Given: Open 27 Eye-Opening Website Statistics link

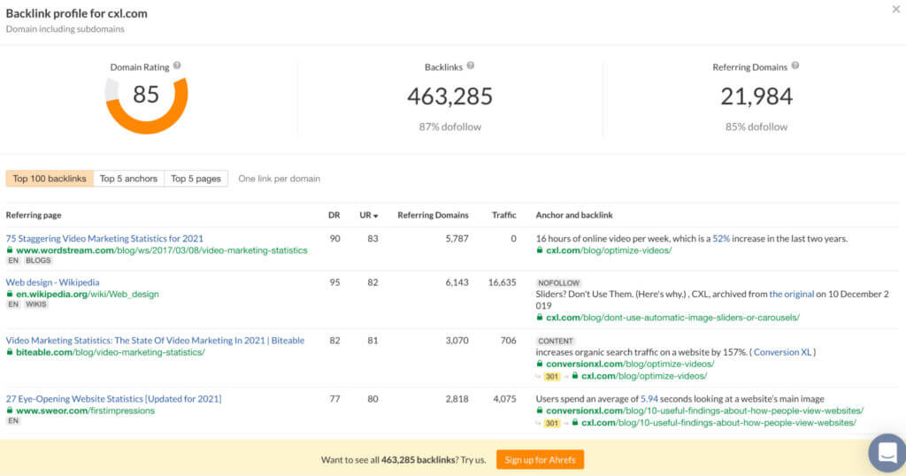Looking at the screenshot, I should click(x=114, y=399).
